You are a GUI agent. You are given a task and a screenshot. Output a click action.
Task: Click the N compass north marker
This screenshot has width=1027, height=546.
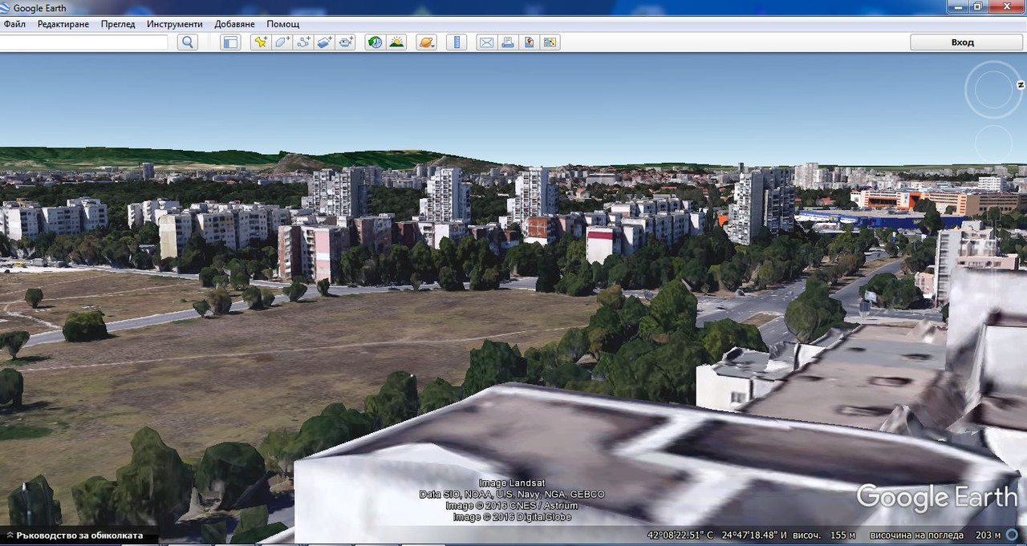tap(1021, 84)
